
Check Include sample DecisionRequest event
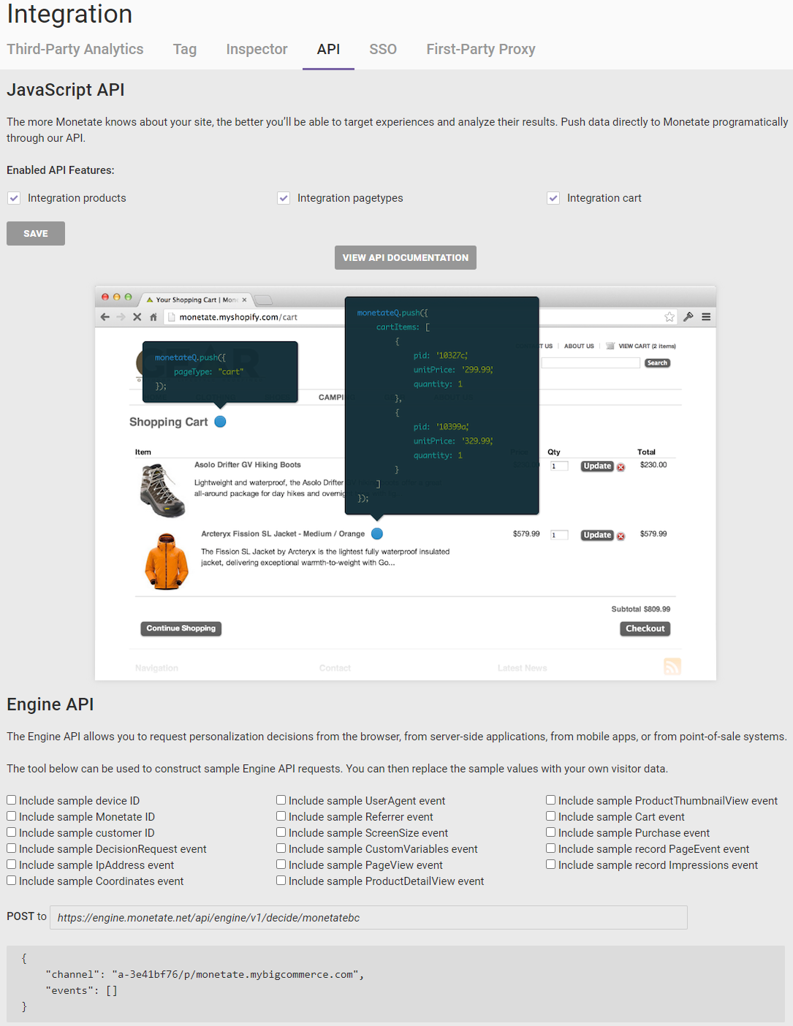[12, 848]
